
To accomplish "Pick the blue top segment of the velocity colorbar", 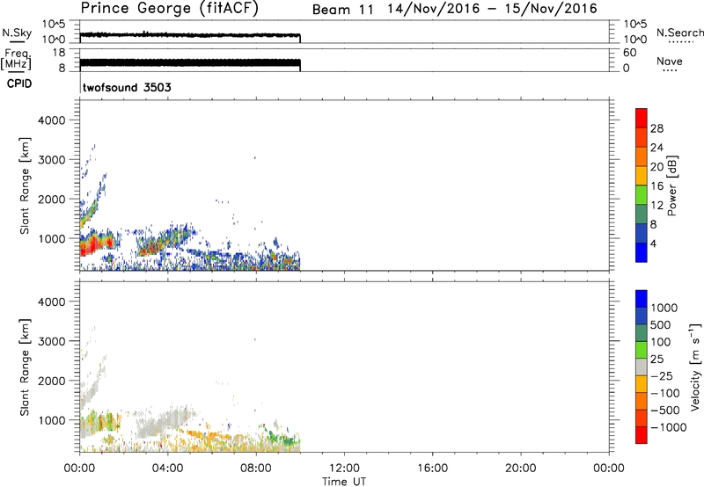I will [x=642, y=299].
